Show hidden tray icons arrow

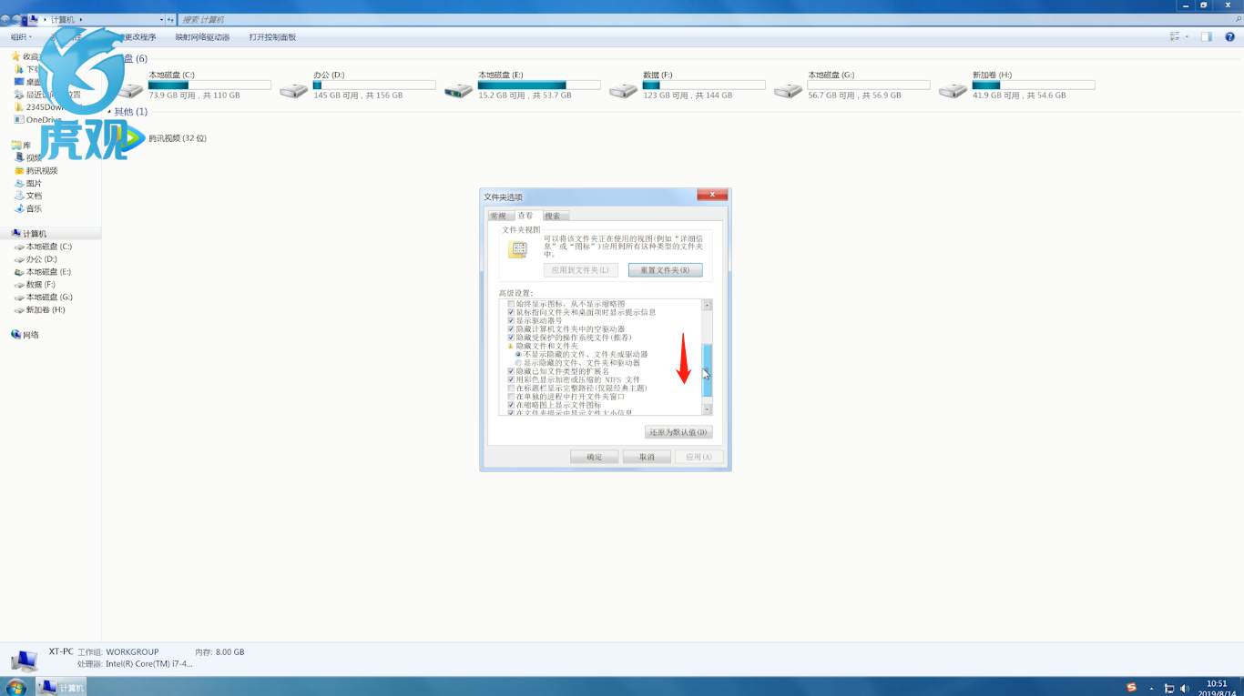[1152, 689]
